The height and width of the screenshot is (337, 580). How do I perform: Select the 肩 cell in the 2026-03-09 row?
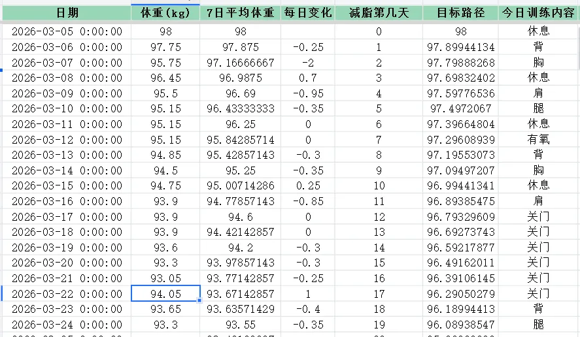[x=538, y=93]
